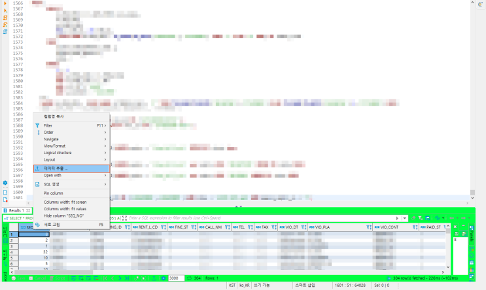Close the value panel with X
The width and height of the screenshot is (486, 290).
455,227
